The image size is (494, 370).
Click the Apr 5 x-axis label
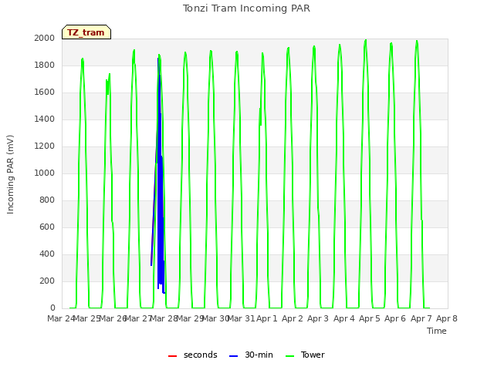pos(370,318)
